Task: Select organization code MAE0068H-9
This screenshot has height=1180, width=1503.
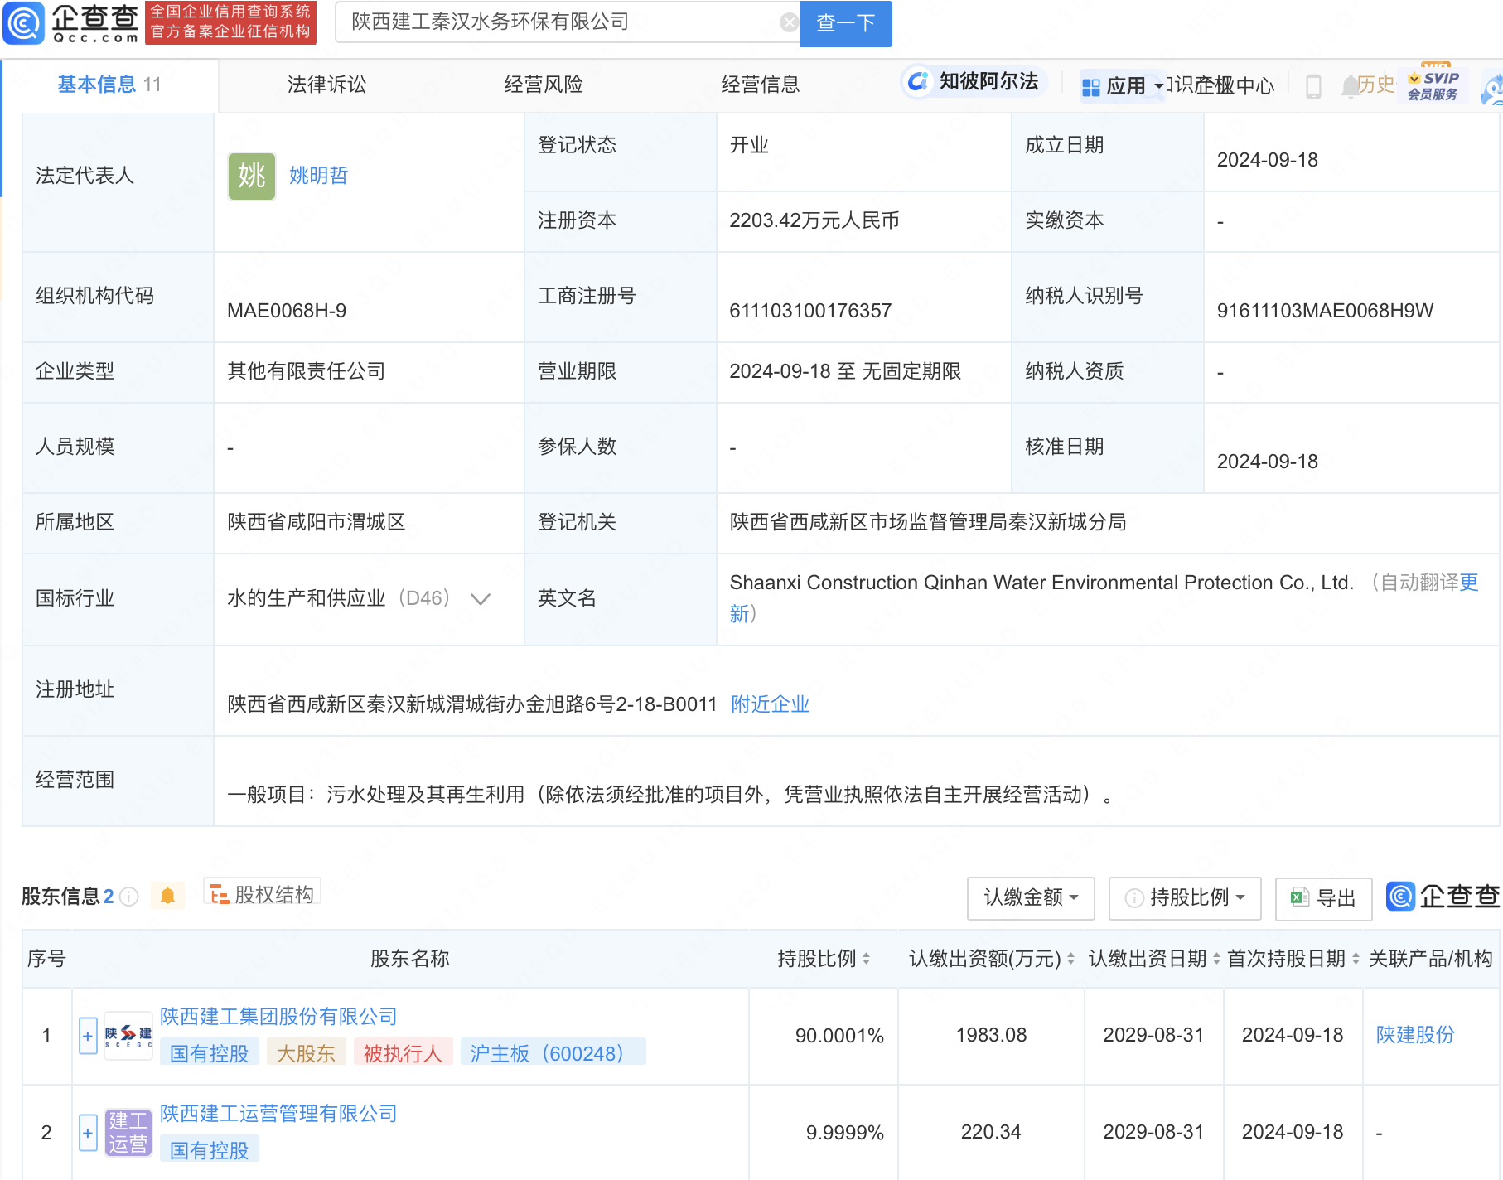Action: [x=287, y=311]
